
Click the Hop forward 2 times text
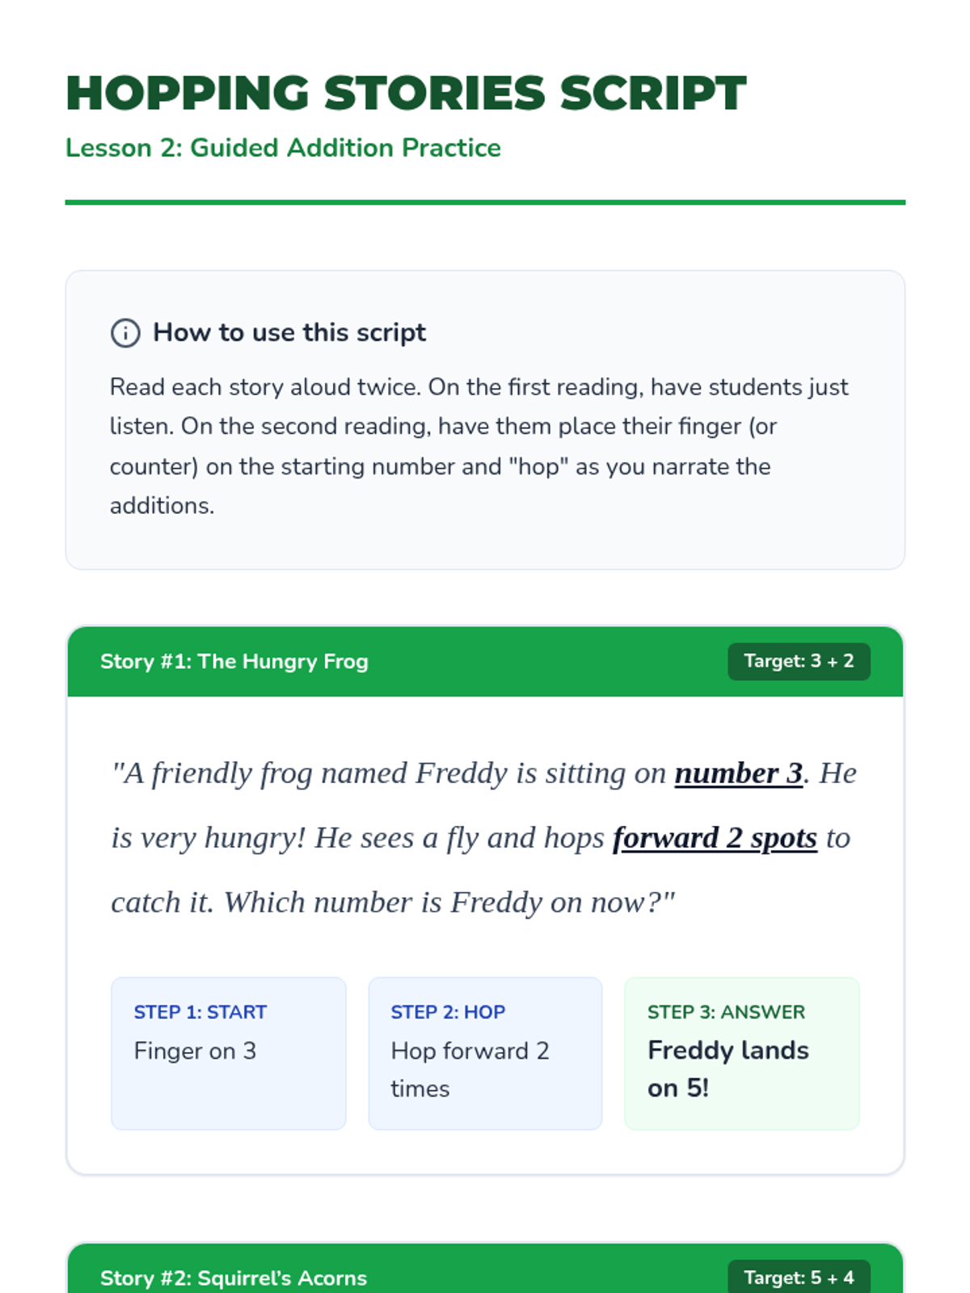[x=469, y=1068]
